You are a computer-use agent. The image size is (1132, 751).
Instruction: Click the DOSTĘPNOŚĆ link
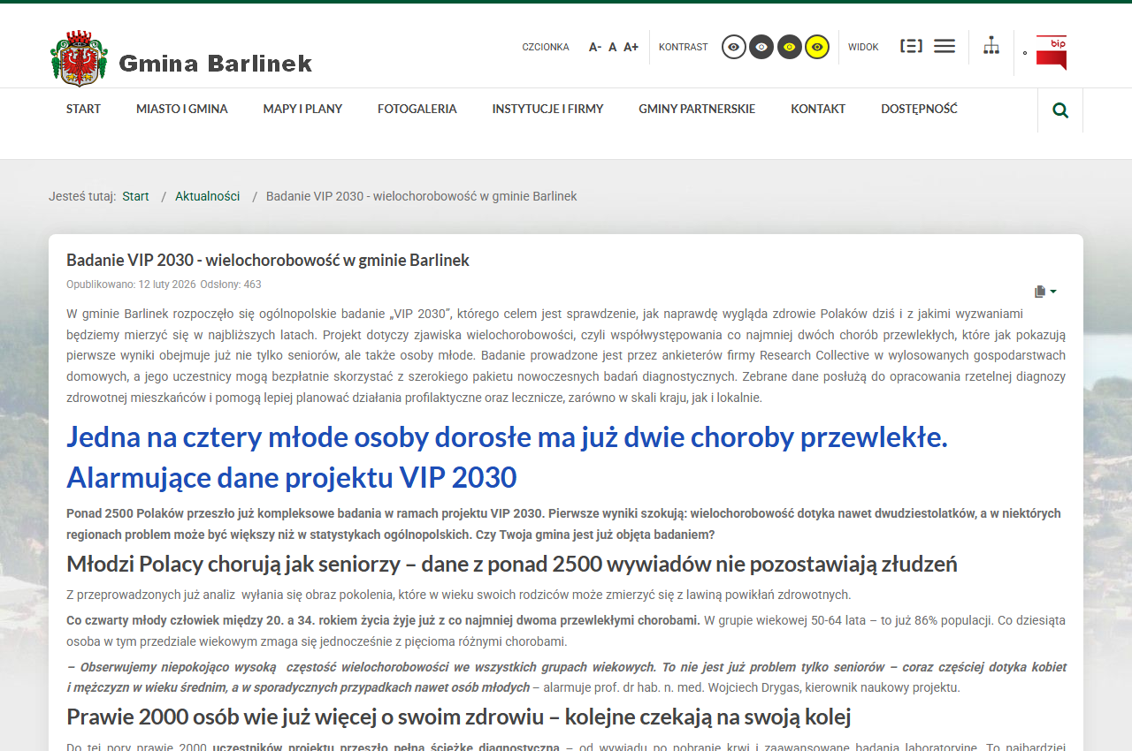(919, 109)
